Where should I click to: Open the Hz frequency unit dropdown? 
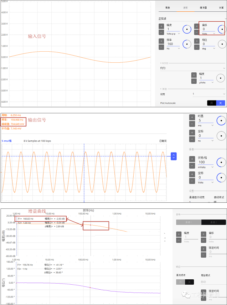pyautogui.click(x=173, y=48)
